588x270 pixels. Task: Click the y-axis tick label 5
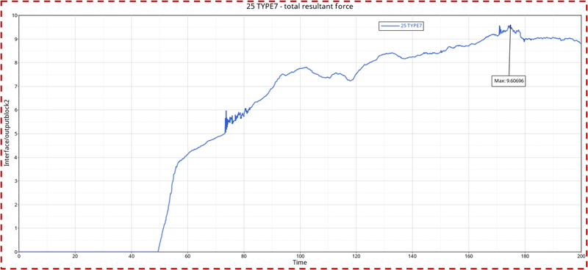click(15, 134)
